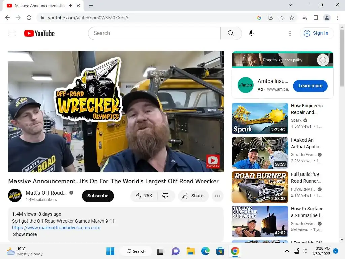Click the YouTube search input field
The height and width of the screenshot is (259, 345).
click(x=154, y=33)
